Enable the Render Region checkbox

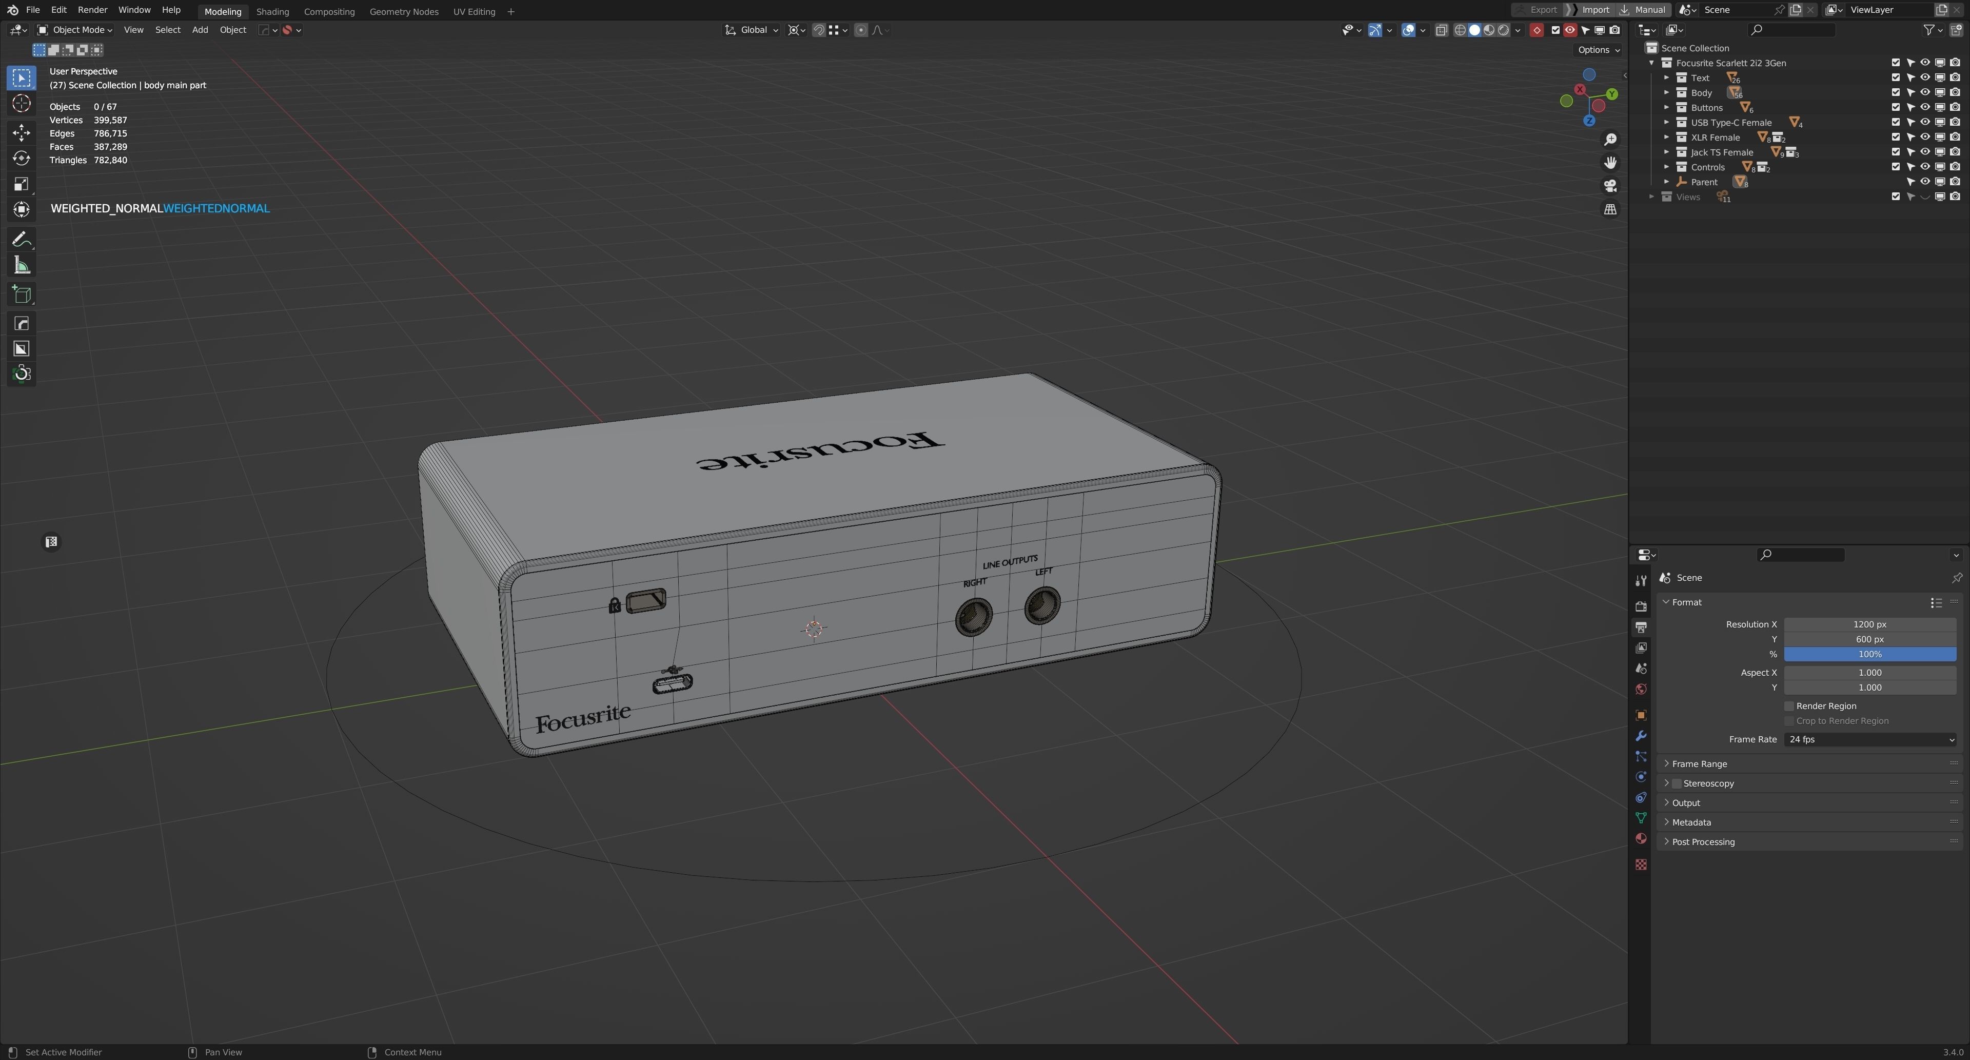(x=1789, y=706)
